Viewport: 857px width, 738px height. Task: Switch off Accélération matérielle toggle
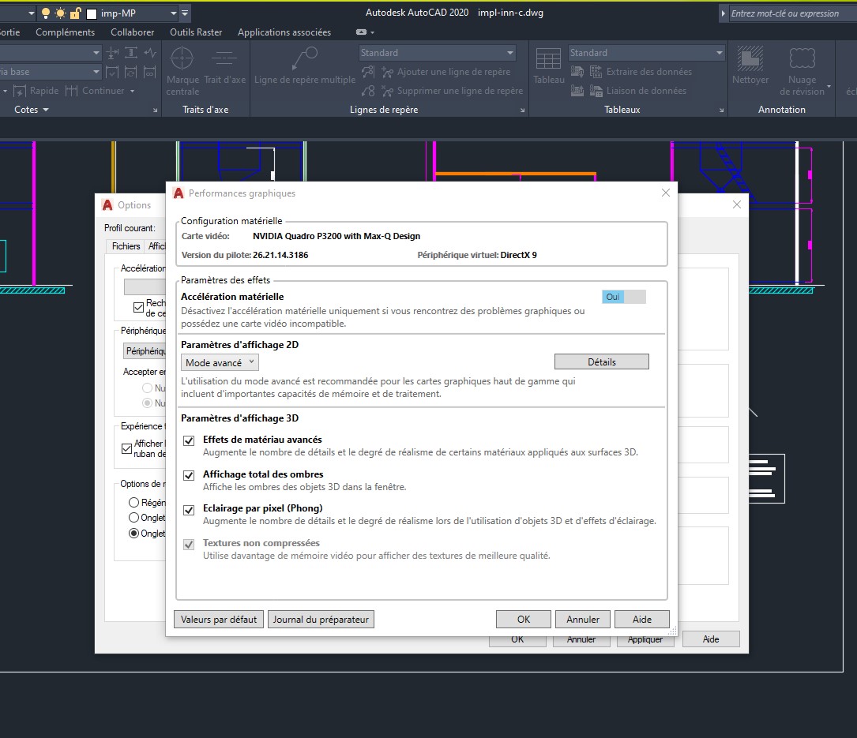point(623,297)
